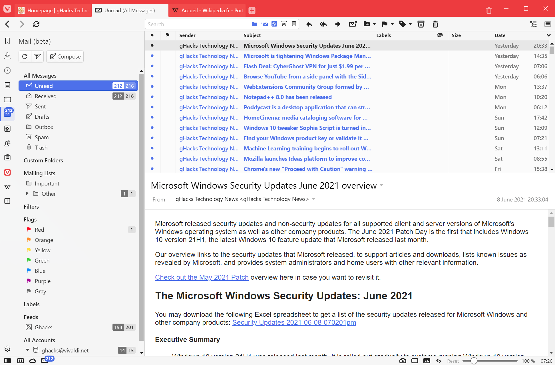Click the page zoom slider handle

click(474, 361)
